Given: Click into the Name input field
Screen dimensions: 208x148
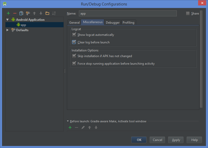Looking at the screenshot, I should [x=128, y=14].
